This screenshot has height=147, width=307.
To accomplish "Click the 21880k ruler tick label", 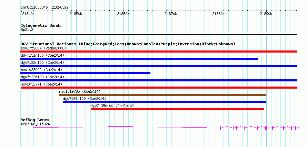I will [218, 14].
